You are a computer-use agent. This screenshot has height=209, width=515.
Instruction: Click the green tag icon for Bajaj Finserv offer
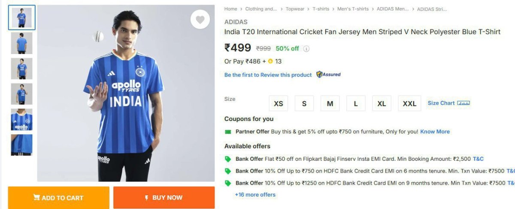point(228,159)
